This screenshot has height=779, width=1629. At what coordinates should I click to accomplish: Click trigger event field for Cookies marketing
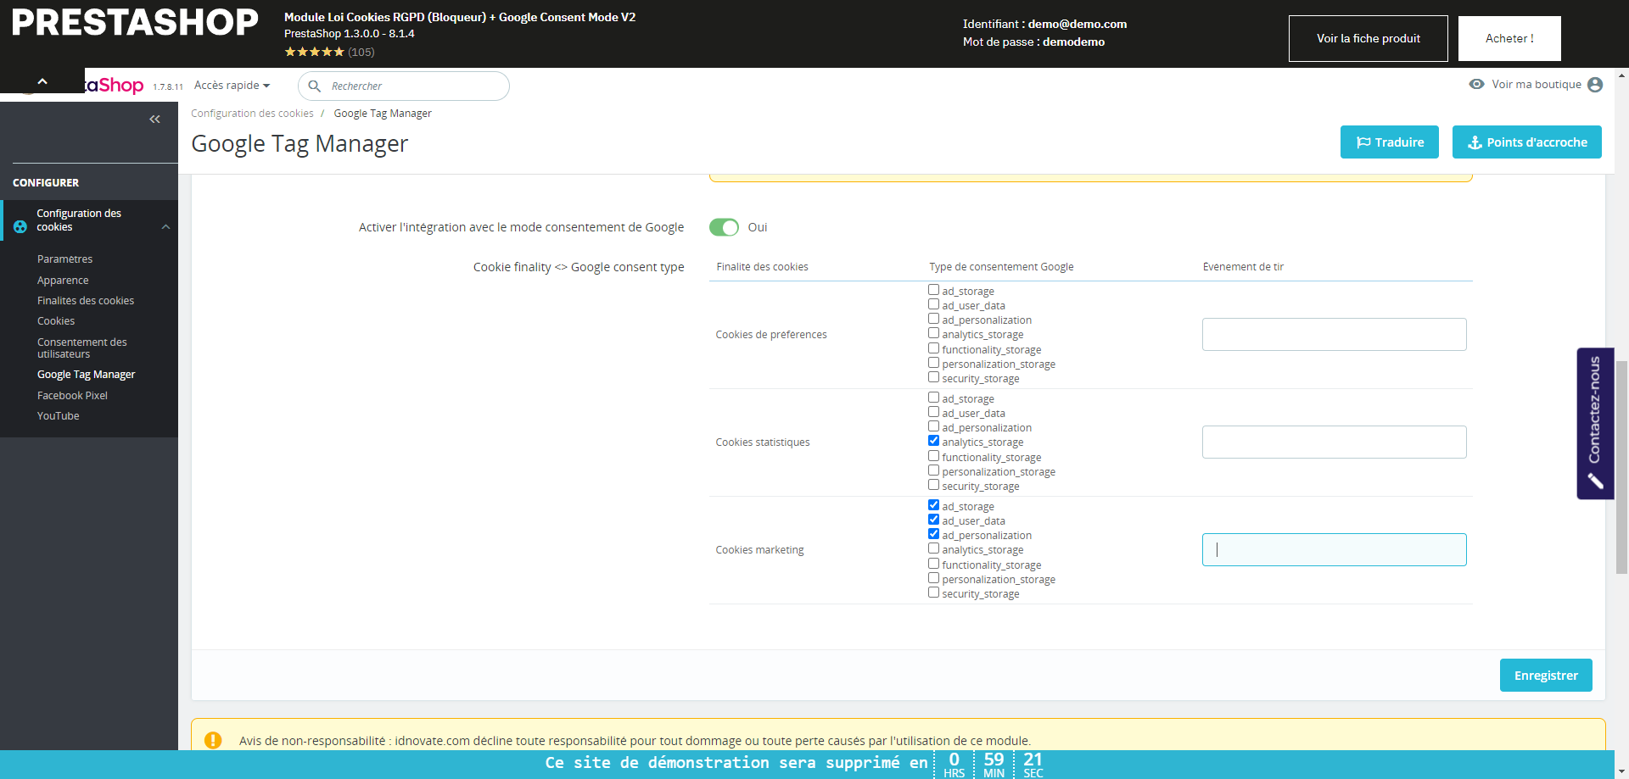click(x=1335, y=549)
